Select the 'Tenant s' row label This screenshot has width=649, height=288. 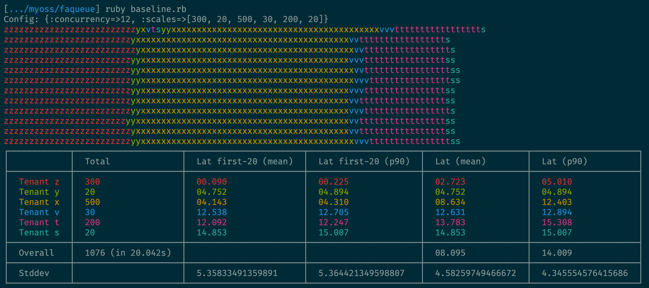click(x=39, y=233)
